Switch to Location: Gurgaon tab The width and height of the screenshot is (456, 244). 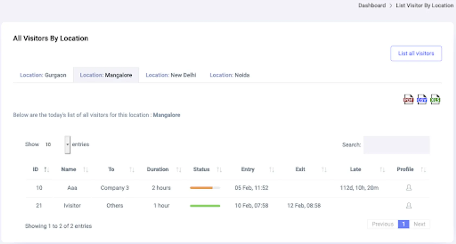pyautogui.click(x=43, y=75)
